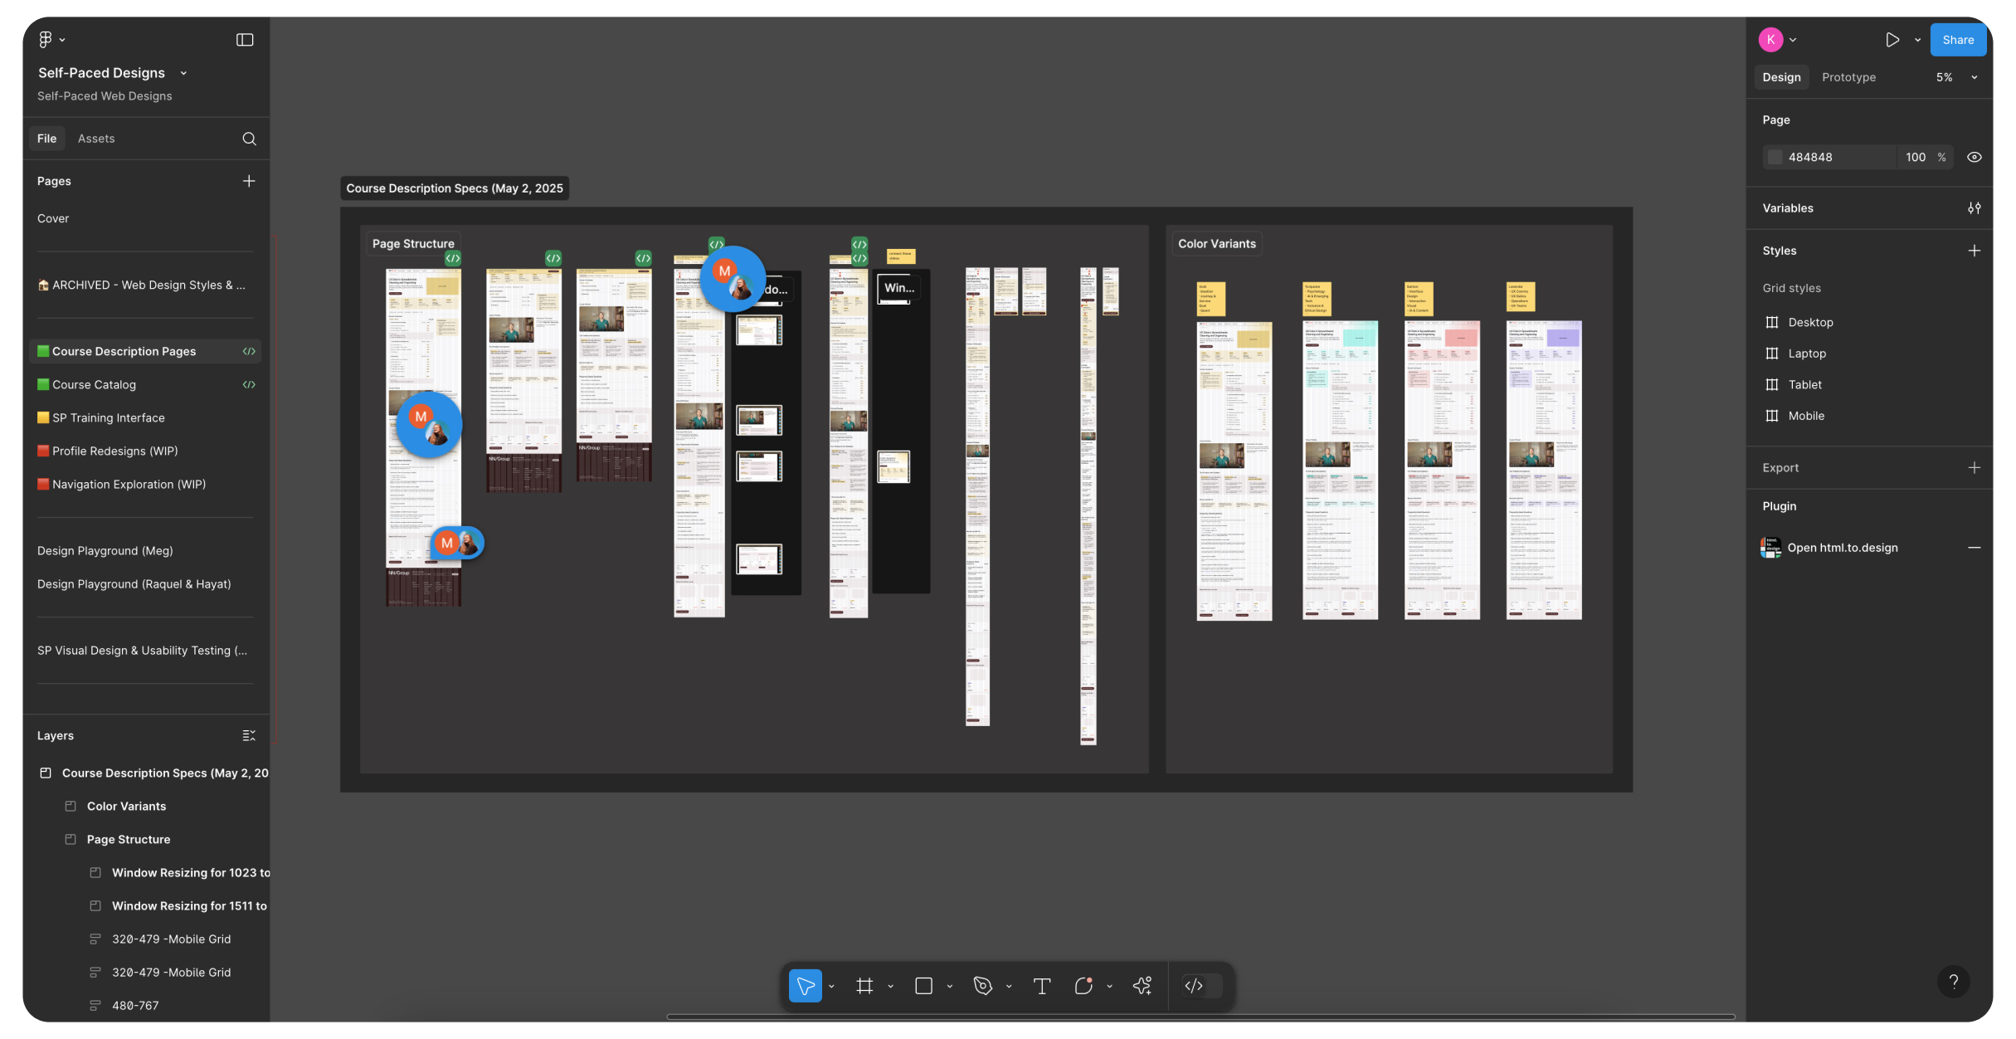2016x1039 pixels.
Task: Select the Text tool
Action: coord(1041,986)
